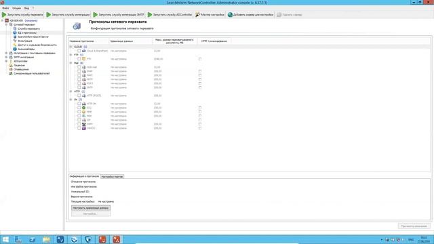434x244 pixels.
Task: Click the MMP protocol icon
Action: pos(83,112)
